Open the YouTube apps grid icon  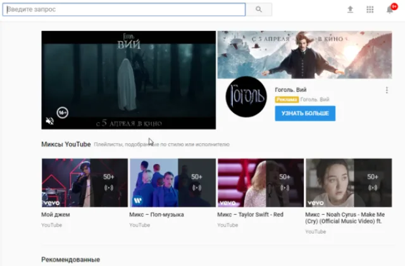click(x=370, y=9)
